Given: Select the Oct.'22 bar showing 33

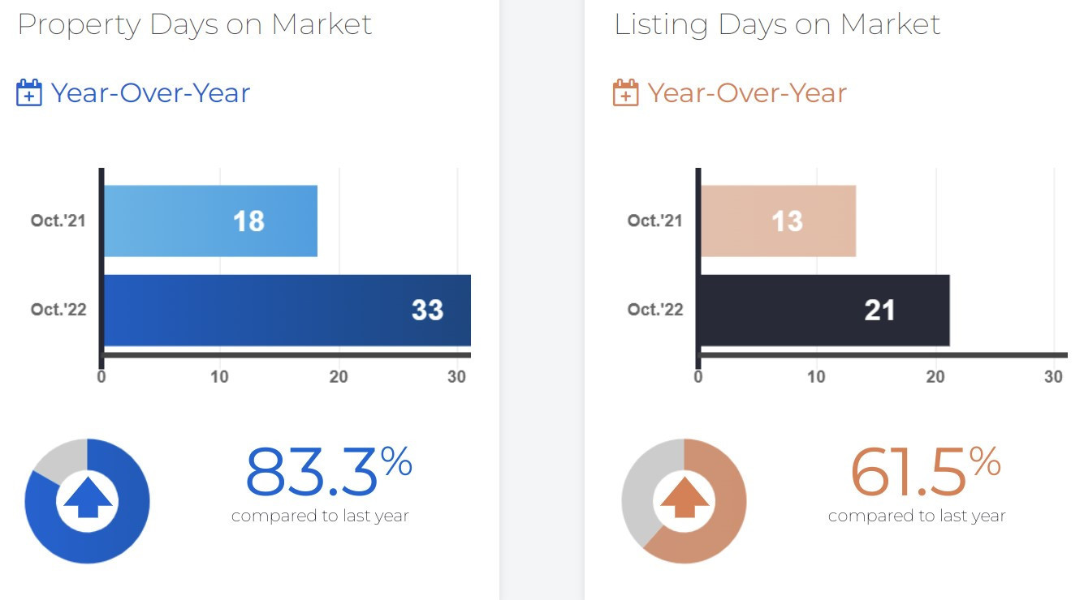Looking at the screenshot, I should click(287, 311).
